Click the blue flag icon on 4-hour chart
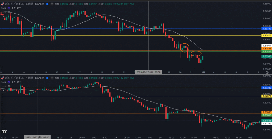This screenshot has height=139, width=272. [x=47, y=4]
